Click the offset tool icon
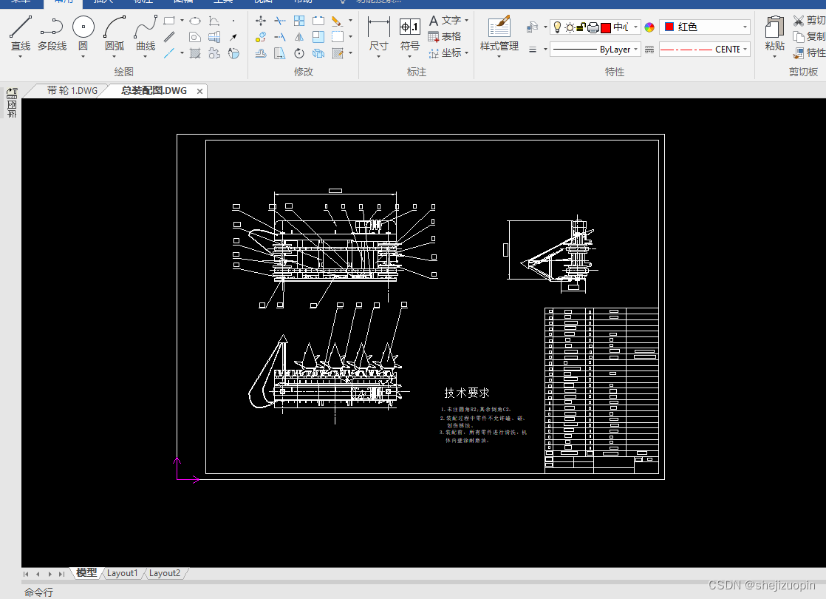 coord(260,53)
